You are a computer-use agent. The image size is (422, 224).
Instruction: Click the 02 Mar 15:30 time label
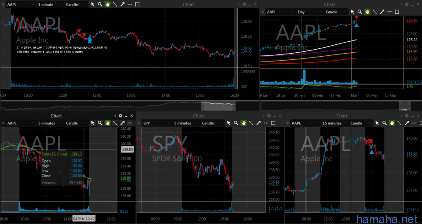click(x=84, y=218)
